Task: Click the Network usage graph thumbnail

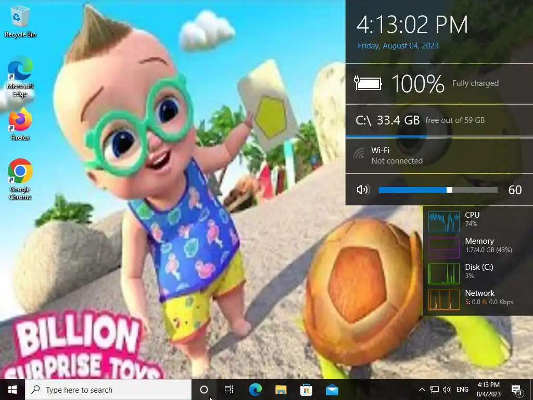Action: 444,300
